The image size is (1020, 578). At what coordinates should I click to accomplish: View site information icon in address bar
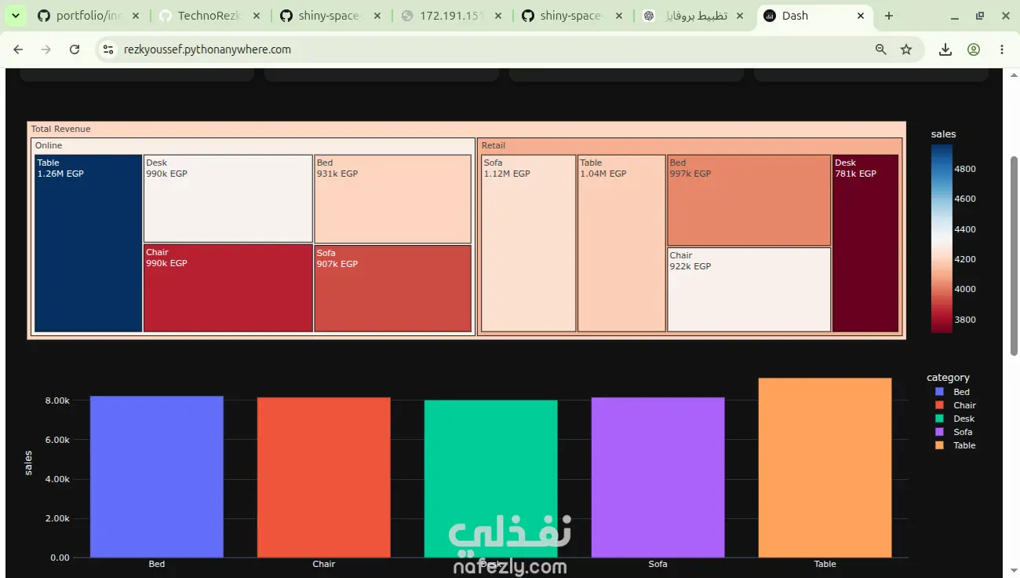[109, 49]
